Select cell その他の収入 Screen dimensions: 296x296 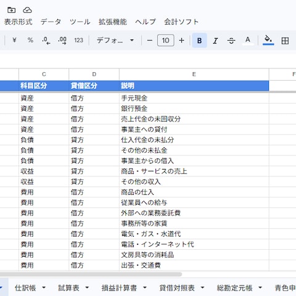194,182
